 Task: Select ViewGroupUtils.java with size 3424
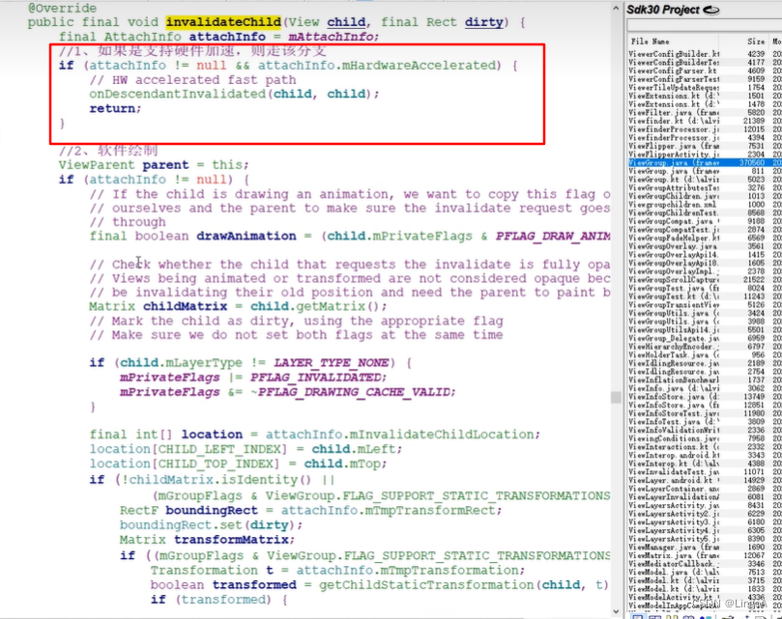coord(705,314)
